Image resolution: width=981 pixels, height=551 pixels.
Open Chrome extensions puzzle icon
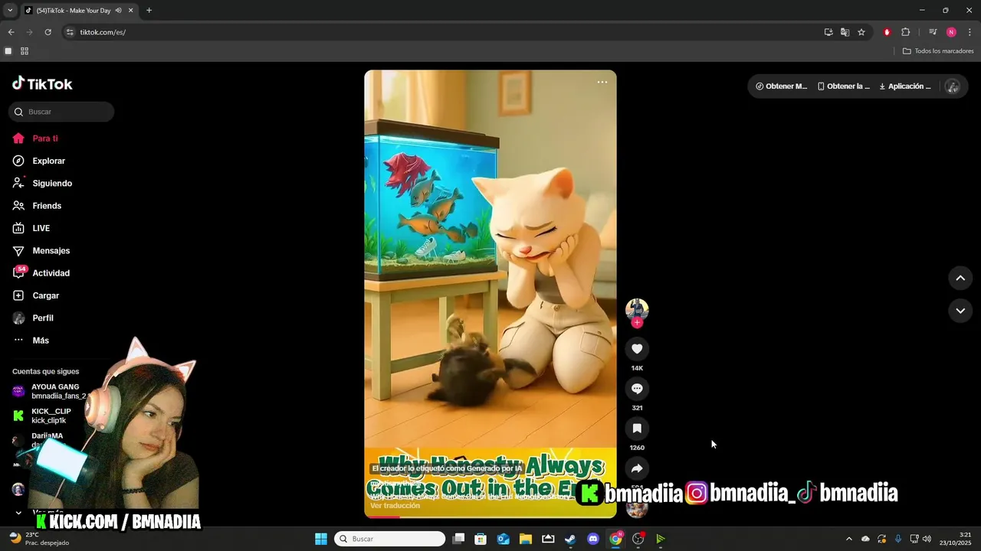pos(905,32)
